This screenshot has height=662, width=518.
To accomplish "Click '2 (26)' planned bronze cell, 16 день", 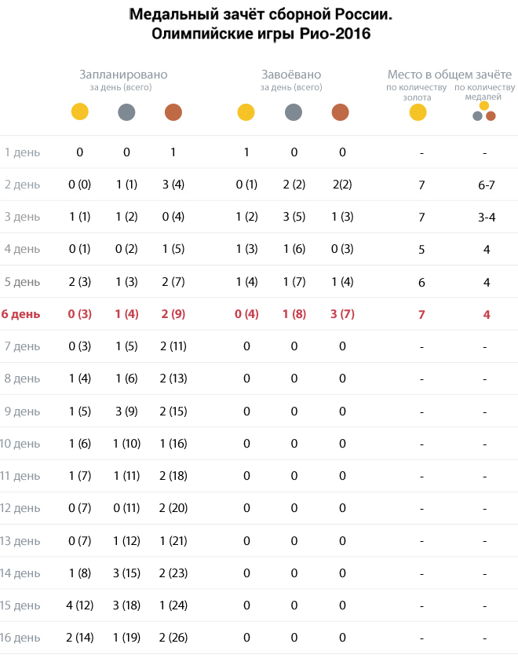I will coord(173,638).
